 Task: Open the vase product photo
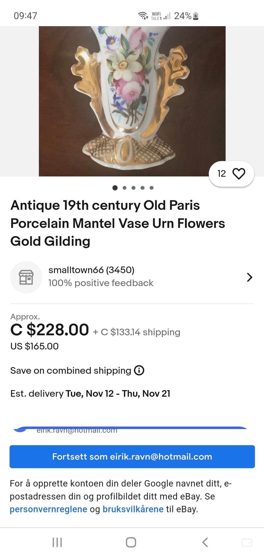[132, 101]
